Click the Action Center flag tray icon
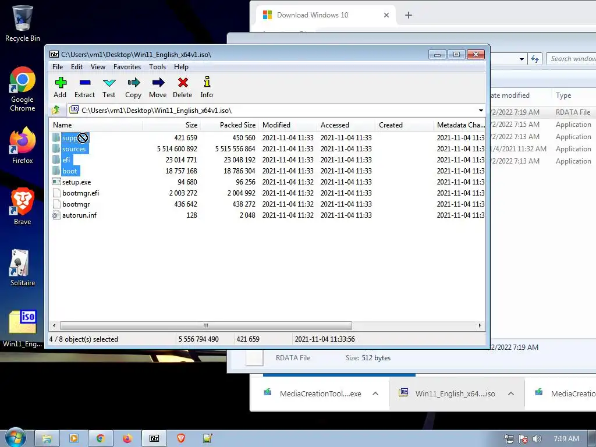The image size is (596, 447). (x=523, y=439)
